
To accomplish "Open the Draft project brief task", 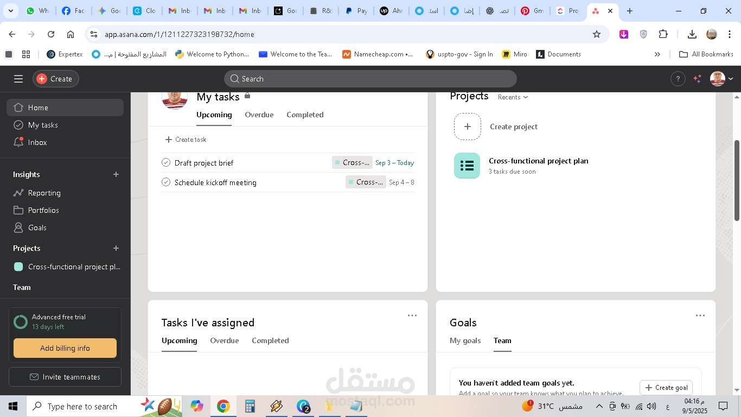I will pos(204,163).
